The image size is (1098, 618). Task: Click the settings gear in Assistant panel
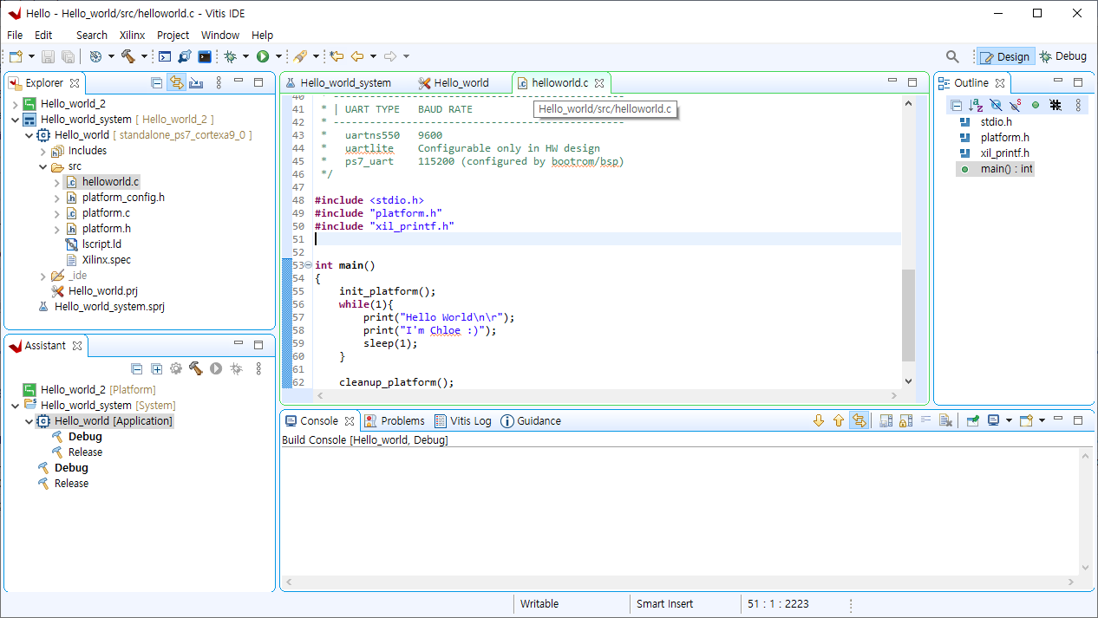(176, 368)
